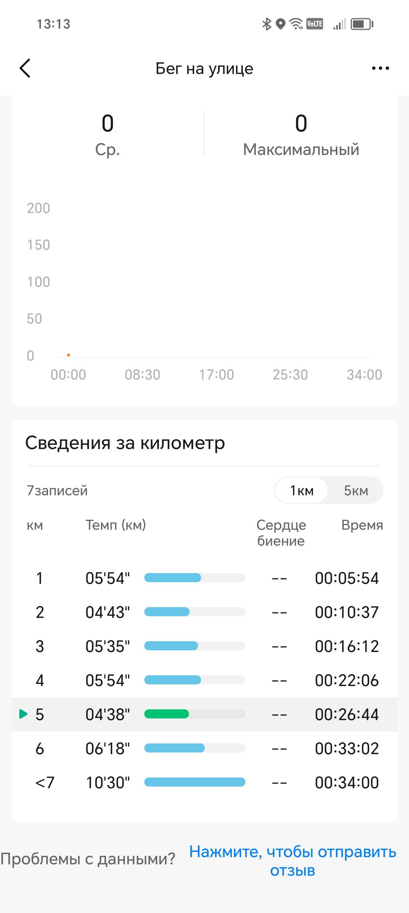The height and width of the screenshot is (913, 409).
Task: Tap the Время column header
Action: 362,525
